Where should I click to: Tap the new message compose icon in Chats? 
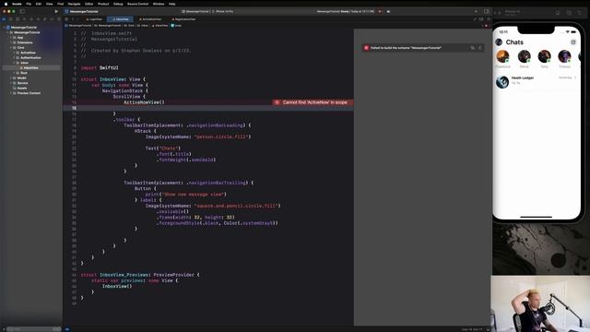coord(573,42)
